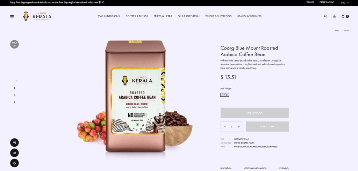
Task: Go to the Next product link
Action: coord(346,31)
